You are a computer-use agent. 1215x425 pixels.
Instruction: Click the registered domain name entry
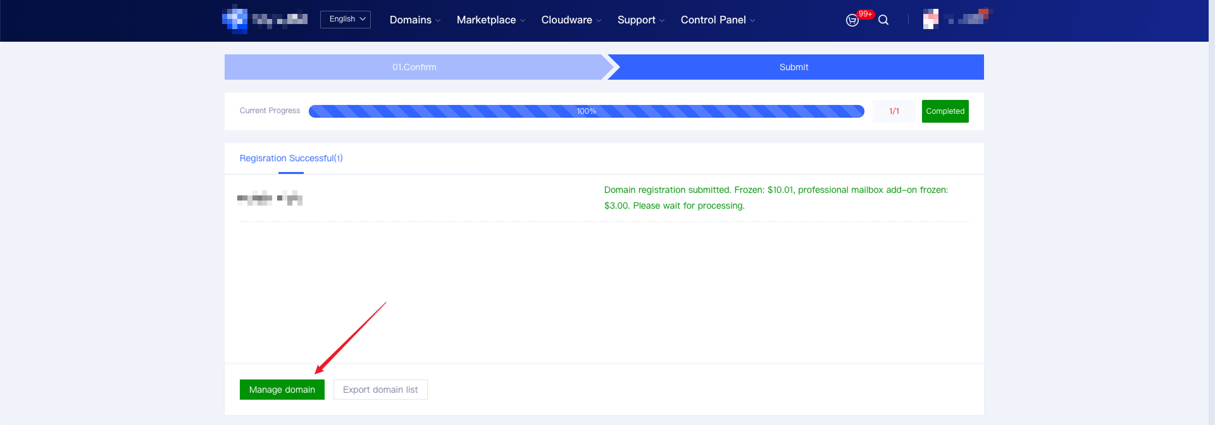pos(270,199)
